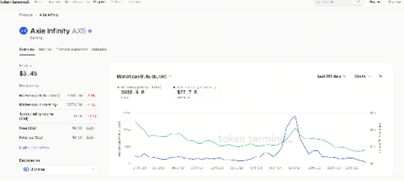
Task: Click the edit icon on trading volume legend
Action: pos(215,87)
